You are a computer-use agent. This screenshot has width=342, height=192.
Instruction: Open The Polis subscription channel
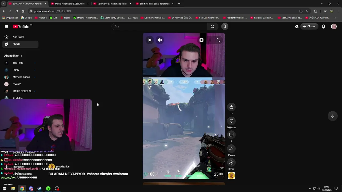[x=20, y=63]
